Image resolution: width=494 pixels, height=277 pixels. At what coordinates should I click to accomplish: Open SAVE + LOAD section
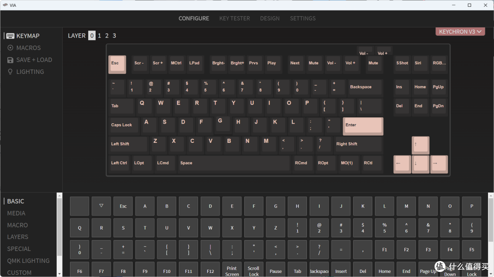[30, 60]
